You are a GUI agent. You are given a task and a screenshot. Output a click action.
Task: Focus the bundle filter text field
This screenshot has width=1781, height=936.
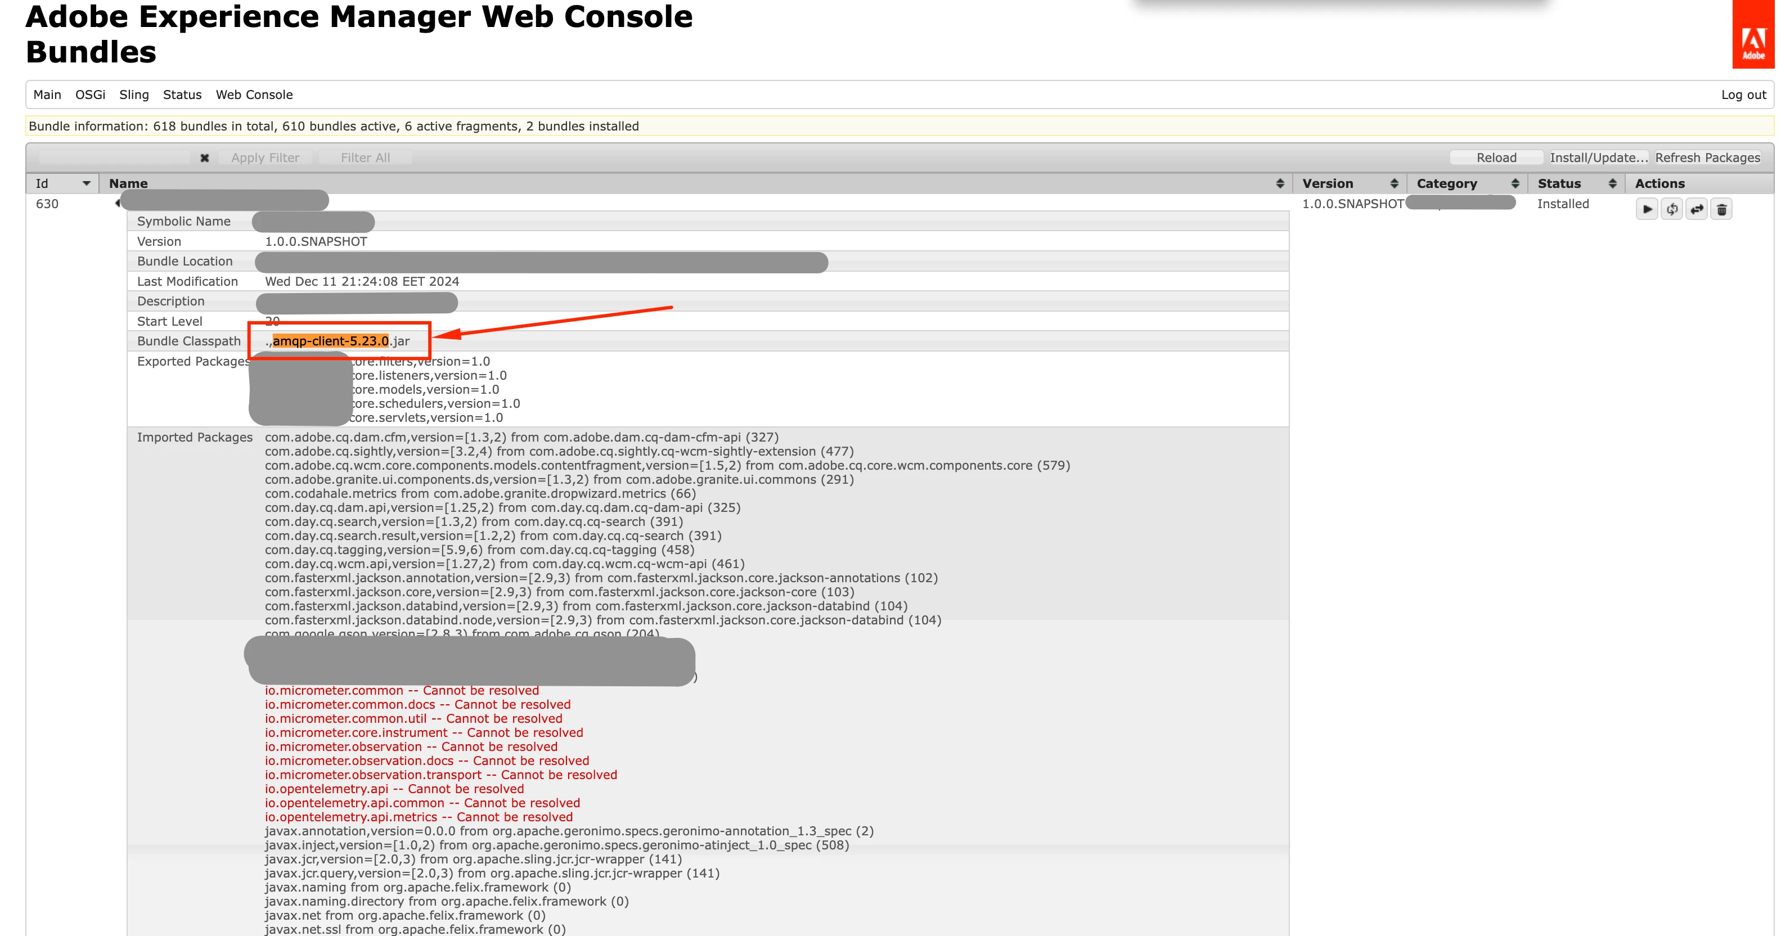coord(114,157)
